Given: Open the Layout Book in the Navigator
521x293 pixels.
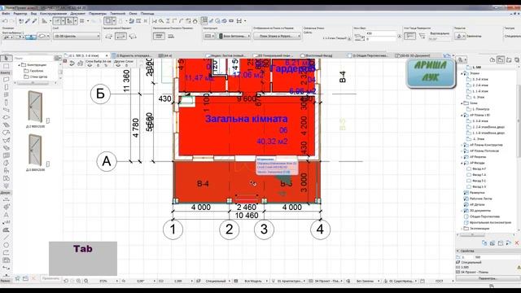Looking at the screenshot, I should pos(509,59).
